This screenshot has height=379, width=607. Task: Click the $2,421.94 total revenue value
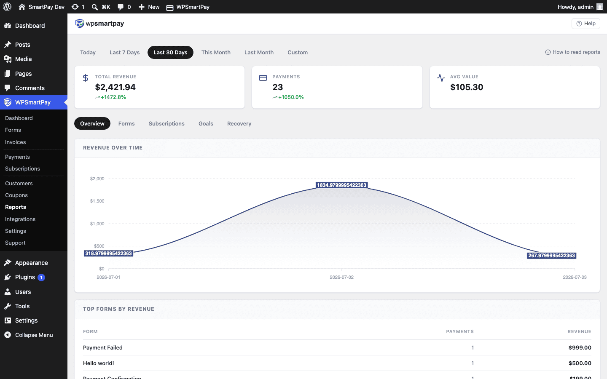pyautogui.click(x=115, y=87)
